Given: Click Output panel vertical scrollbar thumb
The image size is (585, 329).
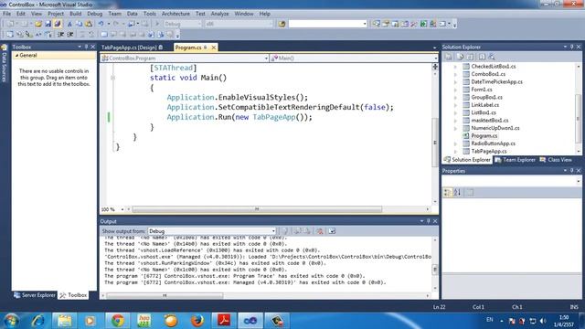Looking at the screenshot, I should pyautogui.click(x=435, y=270).
